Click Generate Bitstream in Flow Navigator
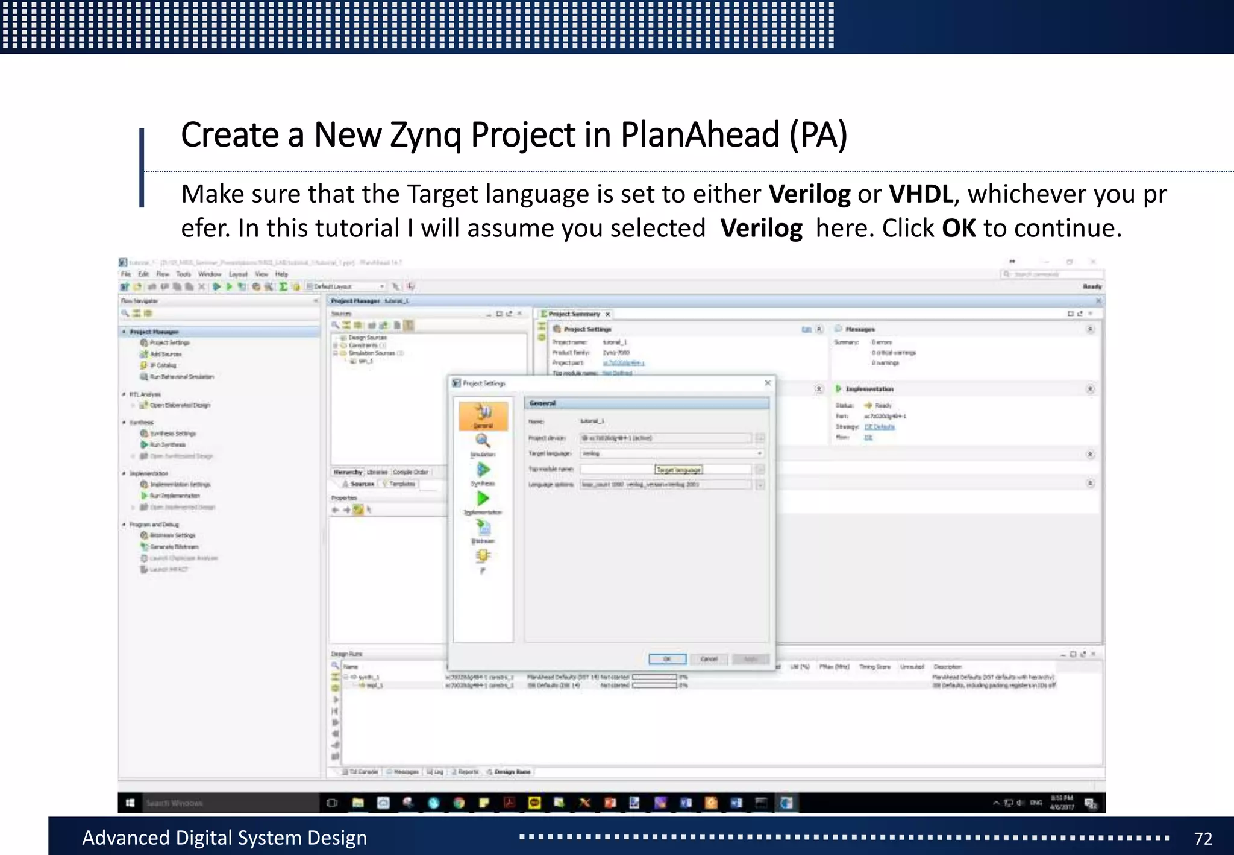1234x855 pixels. pos(169,547)
